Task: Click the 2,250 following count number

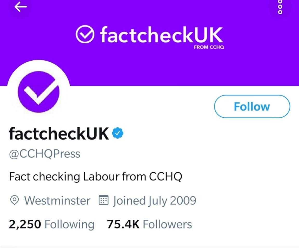Action: click(25, 224)
